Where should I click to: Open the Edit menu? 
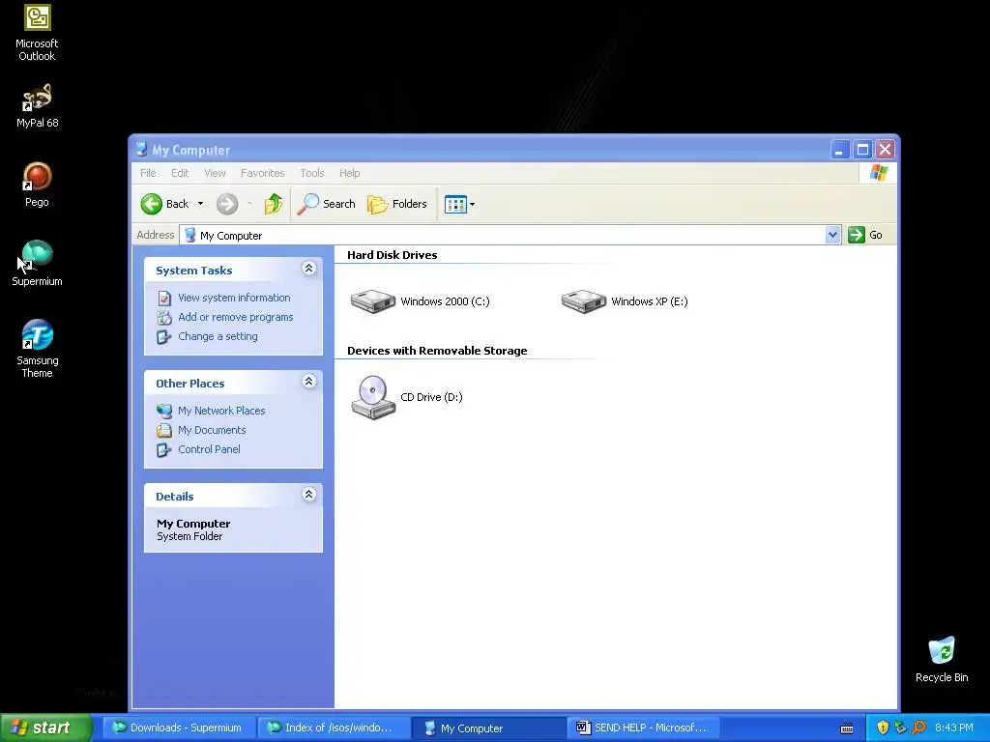180,173
